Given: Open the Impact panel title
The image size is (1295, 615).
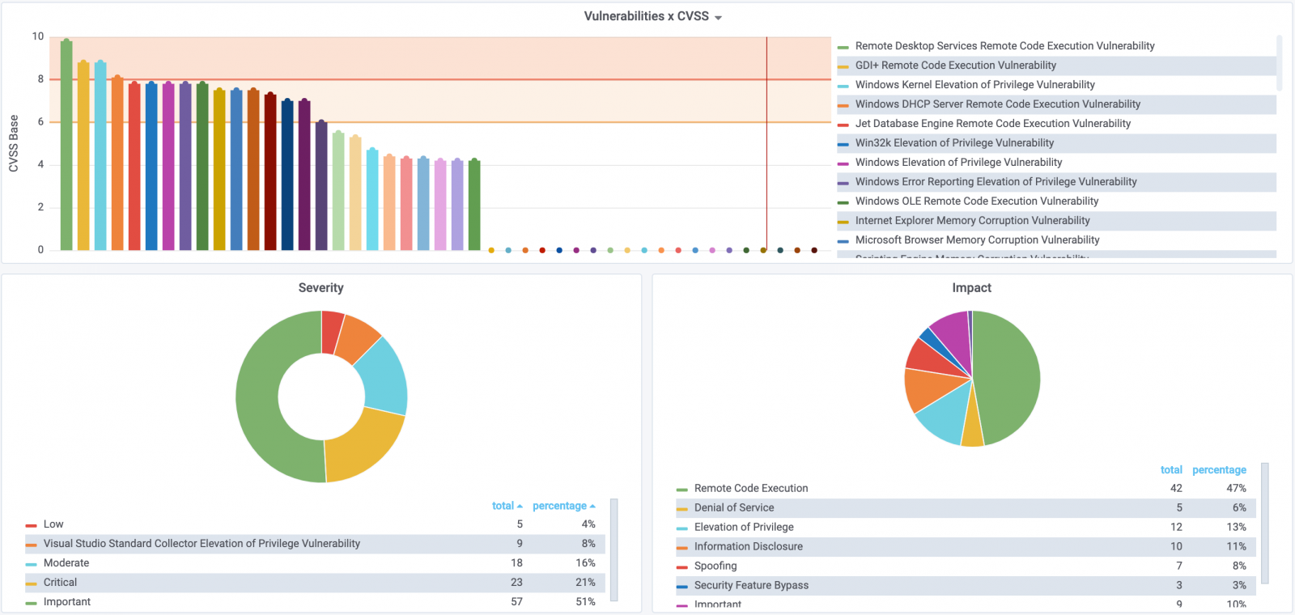Looking at the screenshot, I should pyautogui.click(x=971, y=288).
